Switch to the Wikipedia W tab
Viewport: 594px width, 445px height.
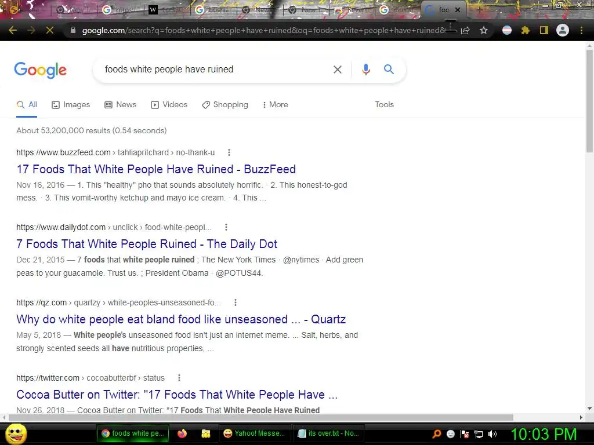tap(168, 10)
